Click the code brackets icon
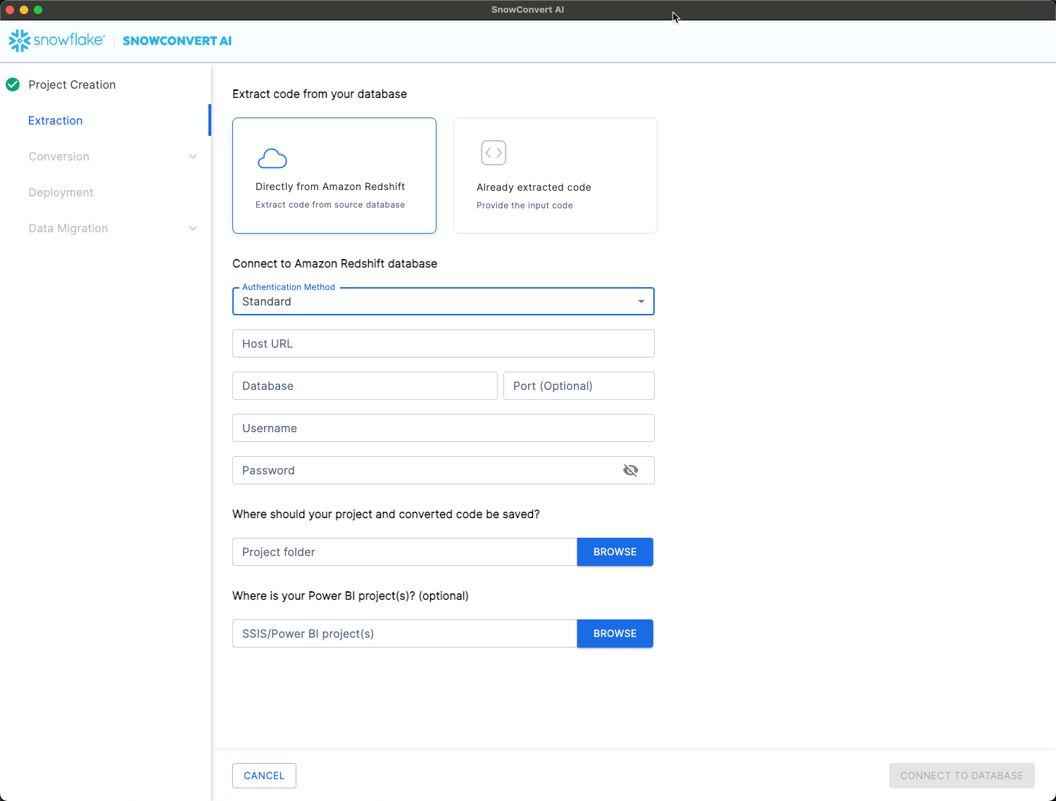 (494, 153)
